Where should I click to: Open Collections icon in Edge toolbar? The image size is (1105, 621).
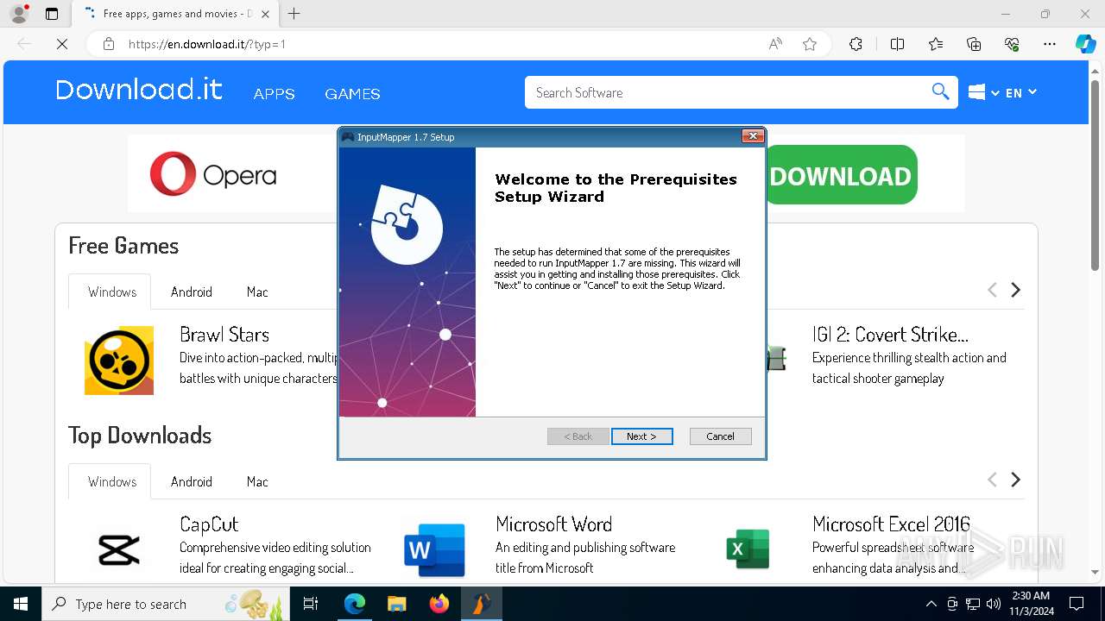click(974, 44)
